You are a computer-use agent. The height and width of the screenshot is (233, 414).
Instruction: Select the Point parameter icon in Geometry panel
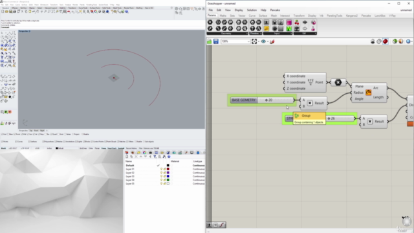(x=210, y=22)
